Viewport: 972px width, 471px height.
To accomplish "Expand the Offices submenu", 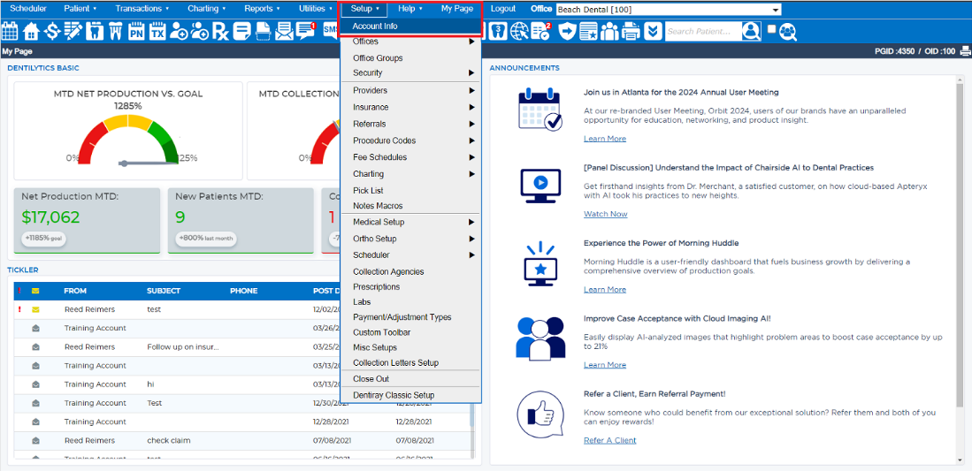I will coord(410,42).
